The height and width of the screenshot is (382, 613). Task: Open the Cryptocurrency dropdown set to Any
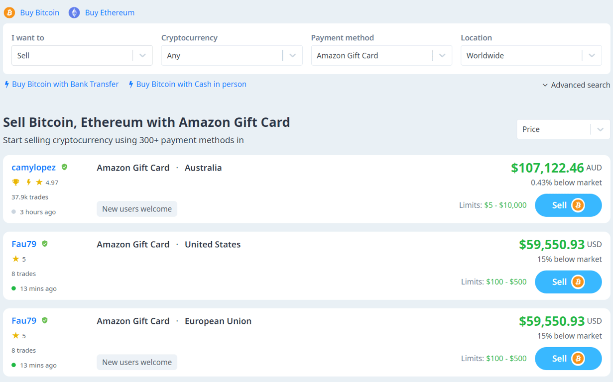(x=232, y=55)
